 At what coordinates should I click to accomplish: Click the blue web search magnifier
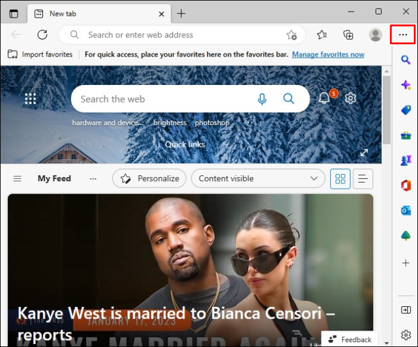pos(288,99)
